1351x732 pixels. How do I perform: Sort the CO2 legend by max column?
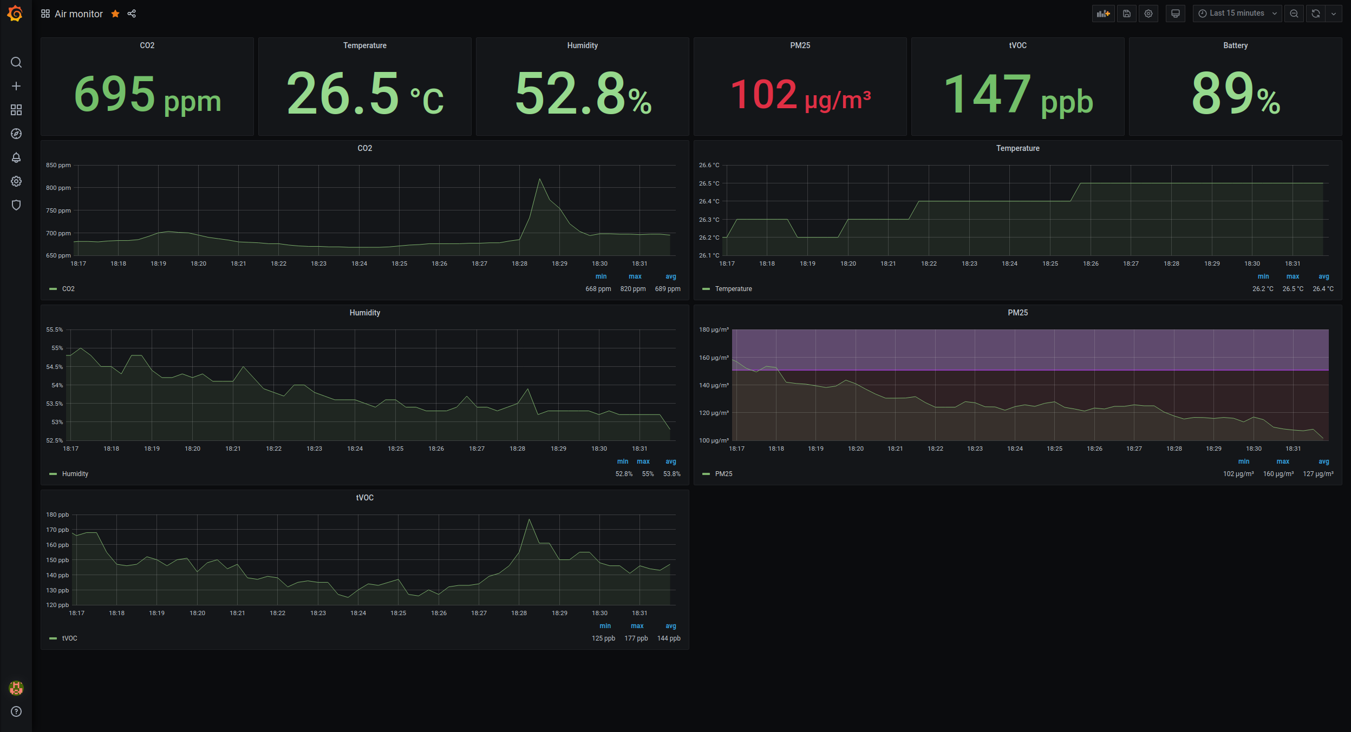tap(635, 276)
